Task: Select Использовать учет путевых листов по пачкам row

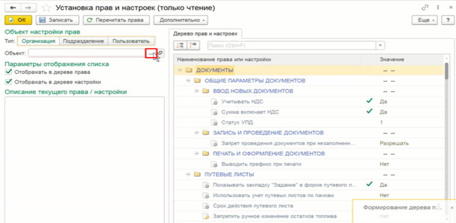Action: pyautogui.click(x=309, y=195)
